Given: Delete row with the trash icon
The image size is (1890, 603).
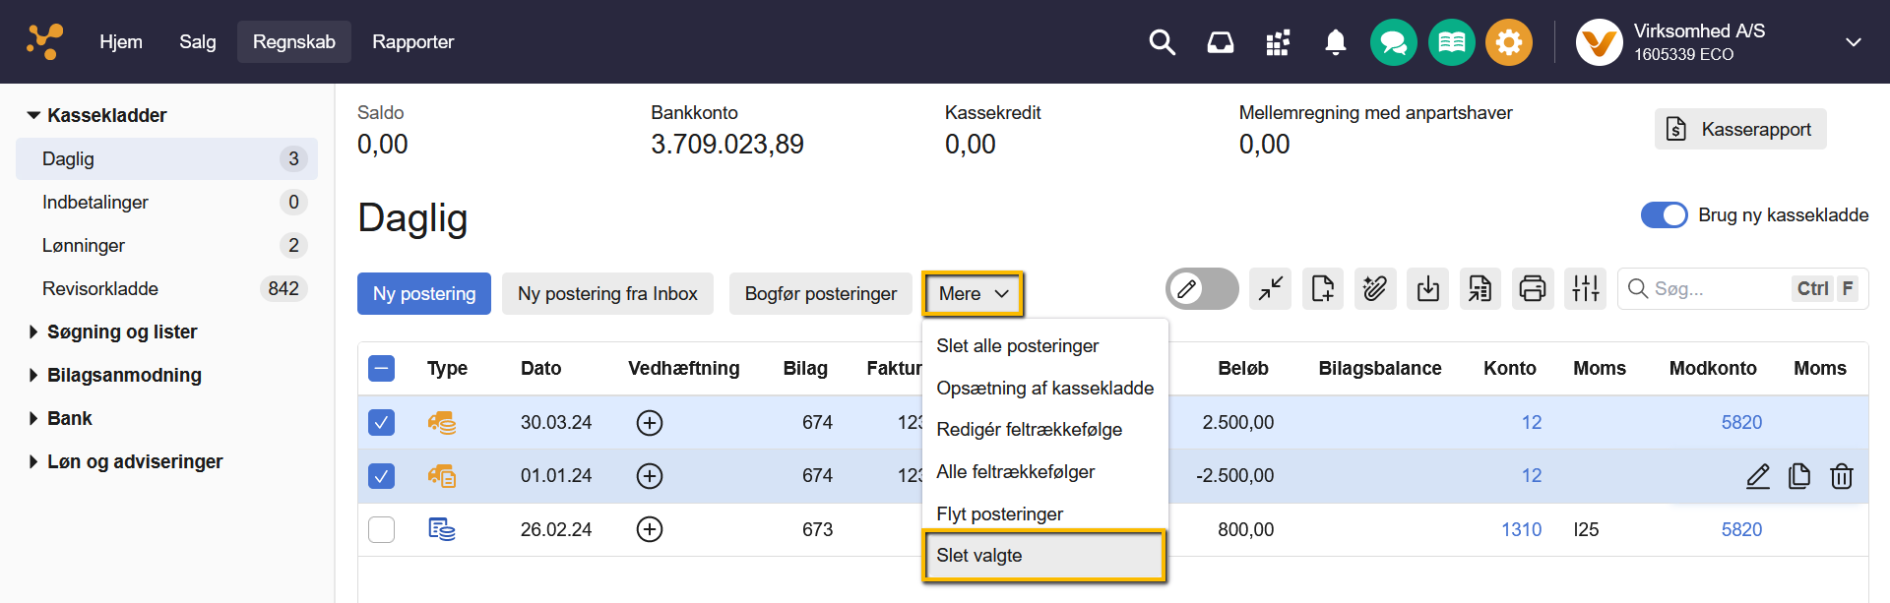Looking at the screenshot, I should [x=1841, y=476].
